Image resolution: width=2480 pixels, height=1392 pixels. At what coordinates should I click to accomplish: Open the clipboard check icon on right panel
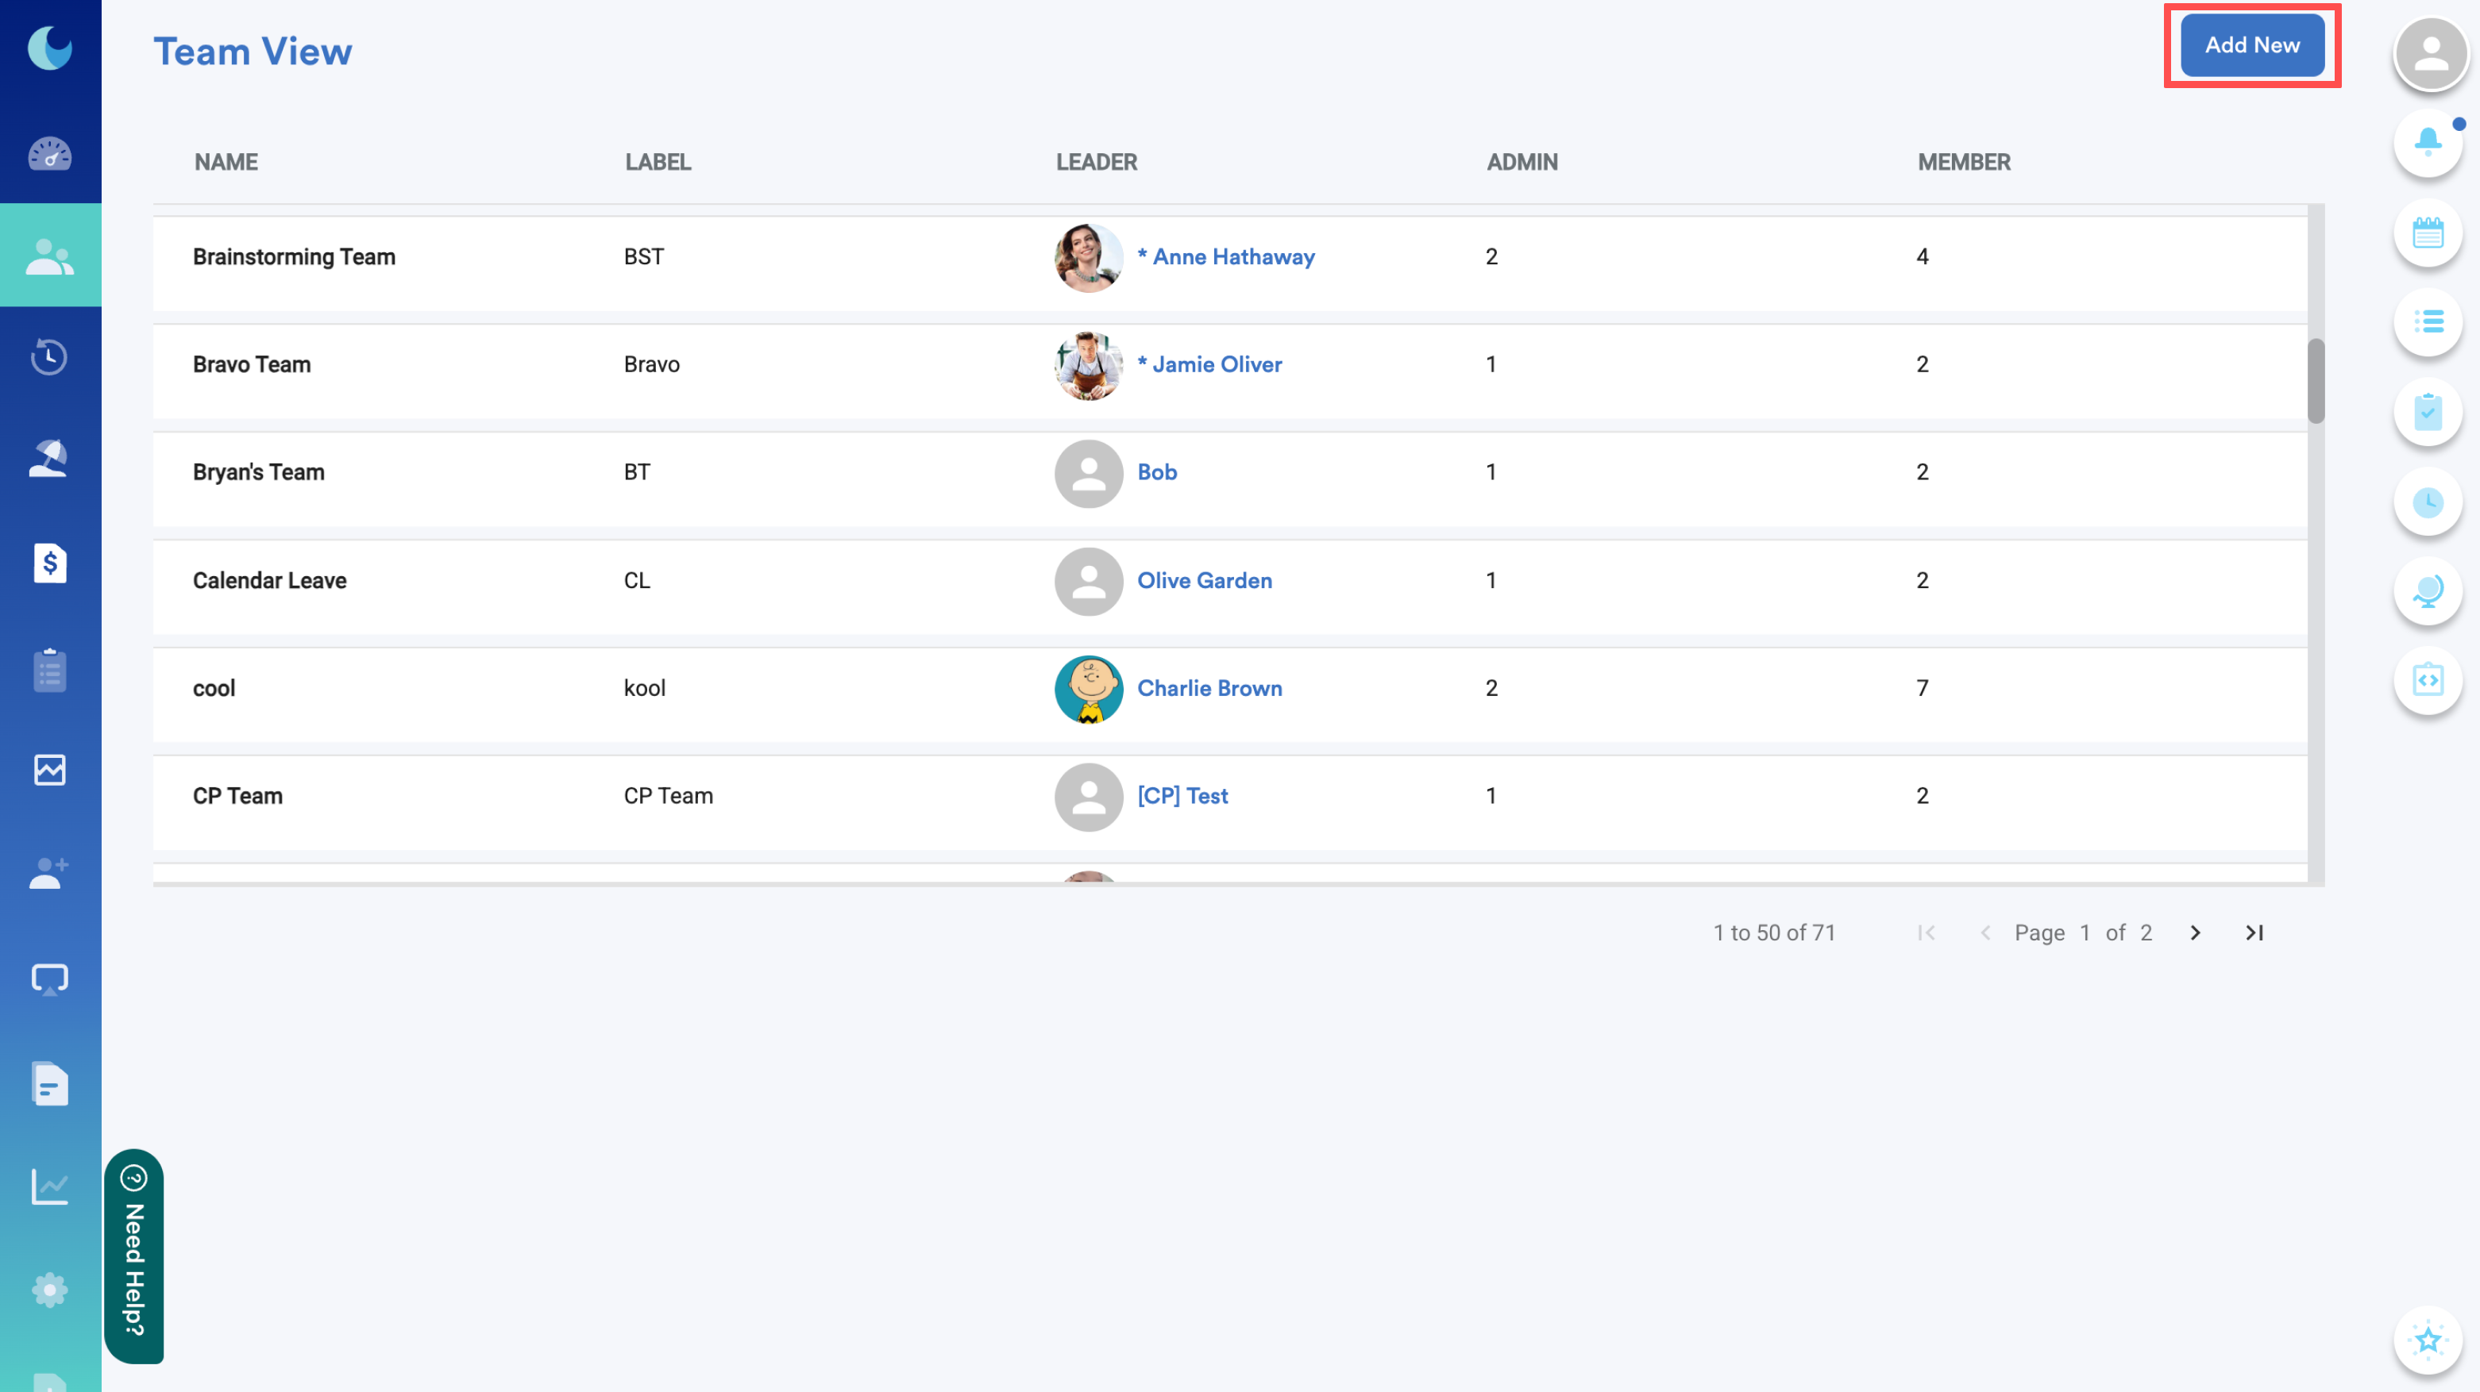(x=2427, y=413)
